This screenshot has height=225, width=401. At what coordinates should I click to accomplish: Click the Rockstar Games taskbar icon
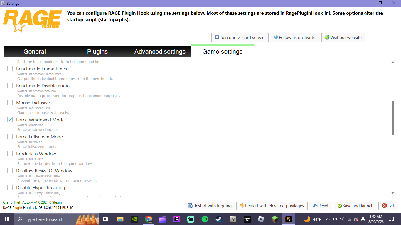pos(288,219)
